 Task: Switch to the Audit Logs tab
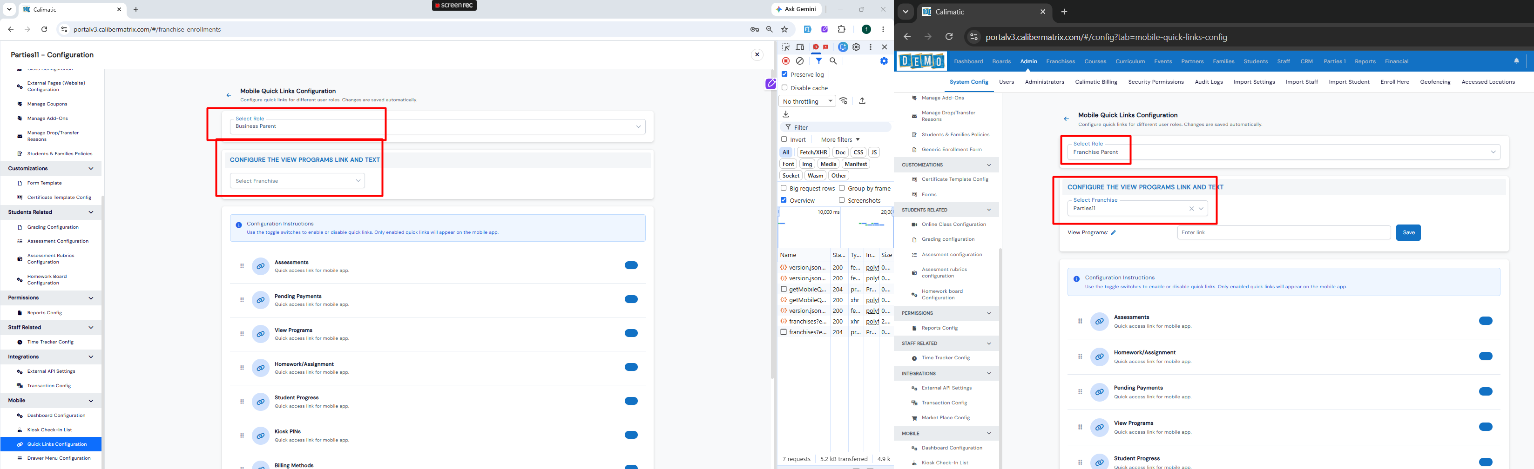1208,82
